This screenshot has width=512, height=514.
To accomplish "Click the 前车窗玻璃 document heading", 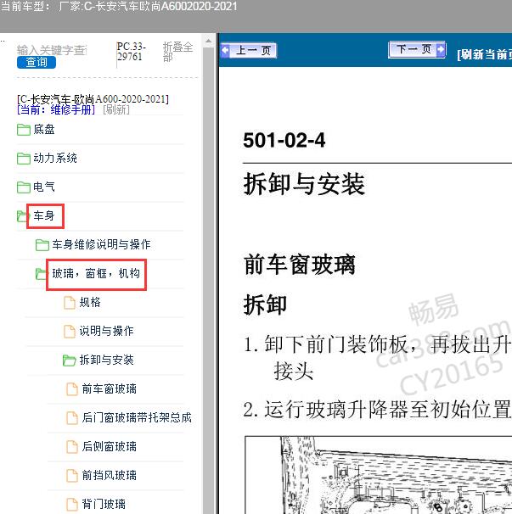I will [x=300, y=265].
